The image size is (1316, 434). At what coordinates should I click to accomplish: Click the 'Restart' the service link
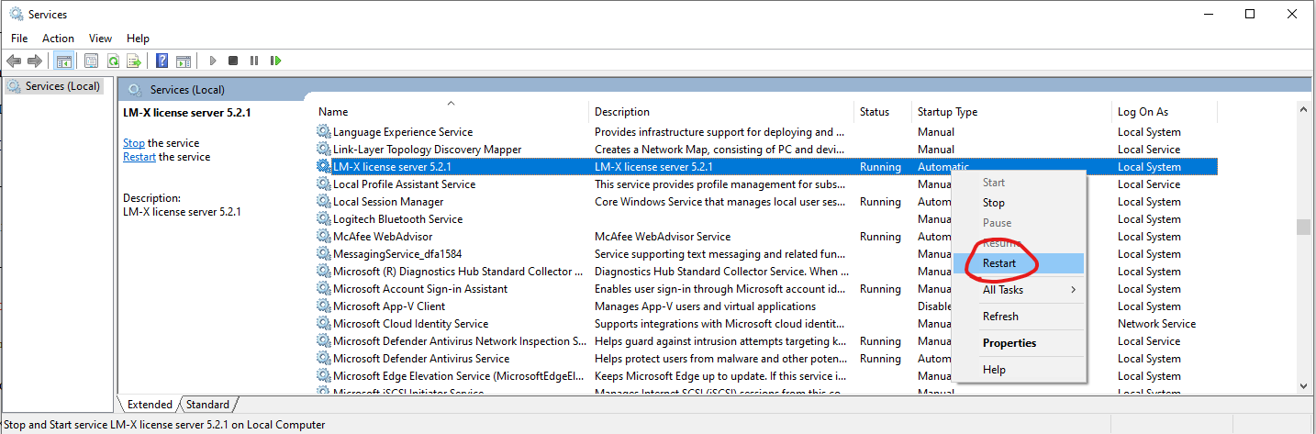(x=139, y=157)
